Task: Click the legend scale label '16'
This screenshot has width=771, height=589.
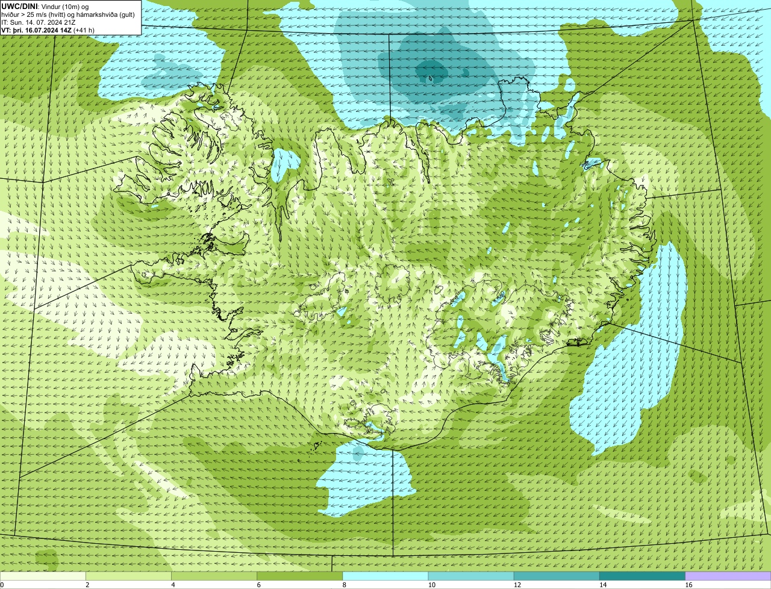Action: click(688, 585)
